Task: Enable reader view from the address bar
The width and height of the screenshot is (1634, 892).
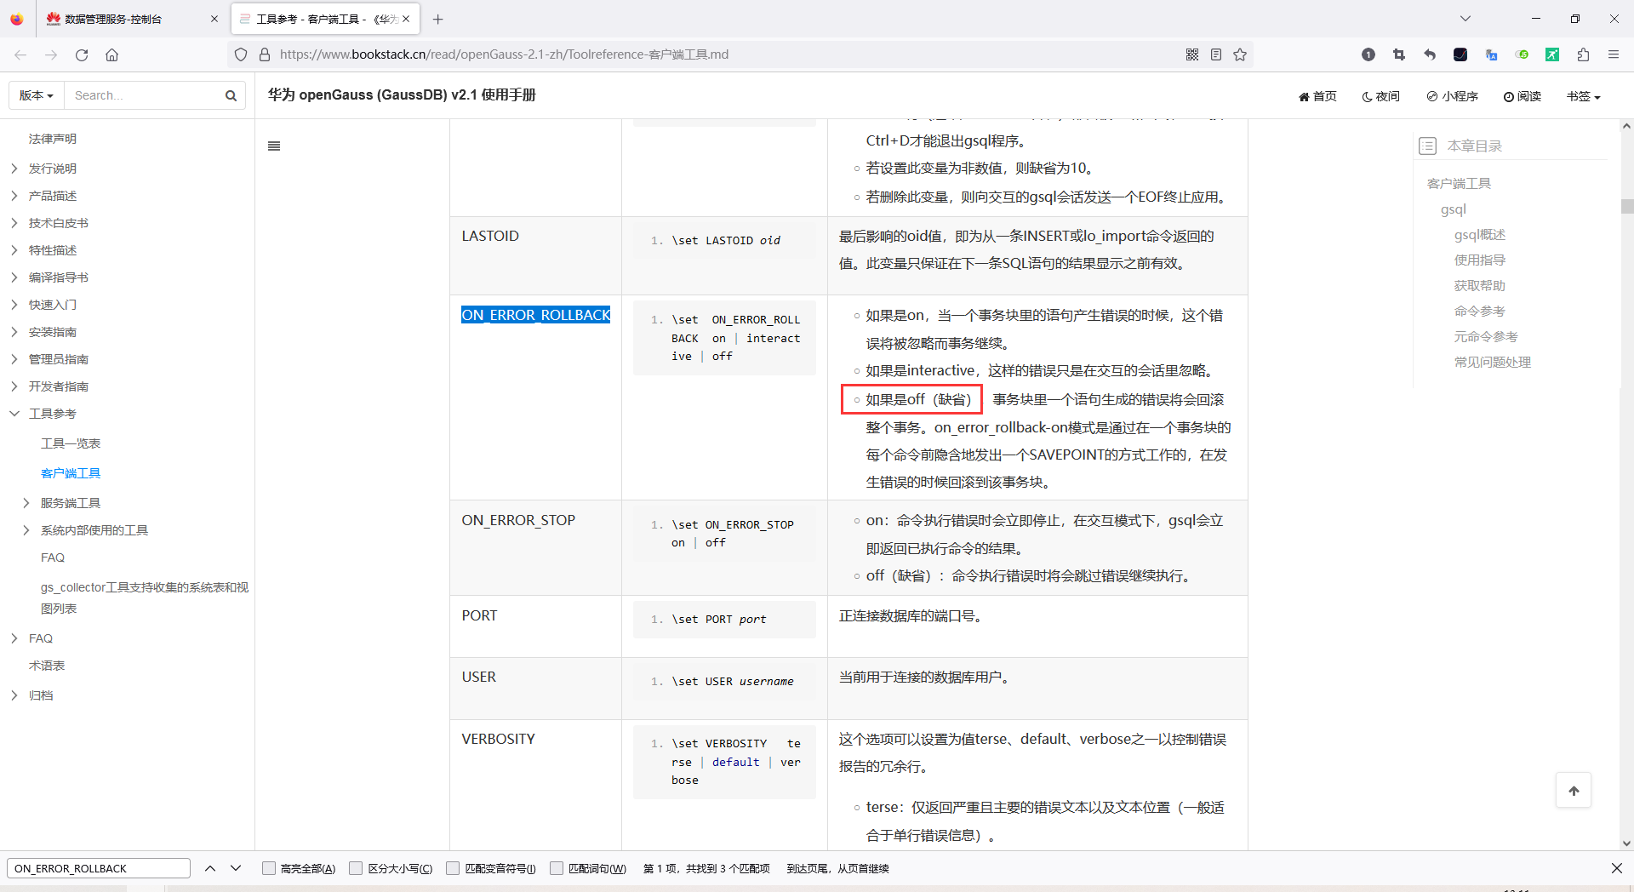Action: pyautogui.click(x=1216, y=54)
